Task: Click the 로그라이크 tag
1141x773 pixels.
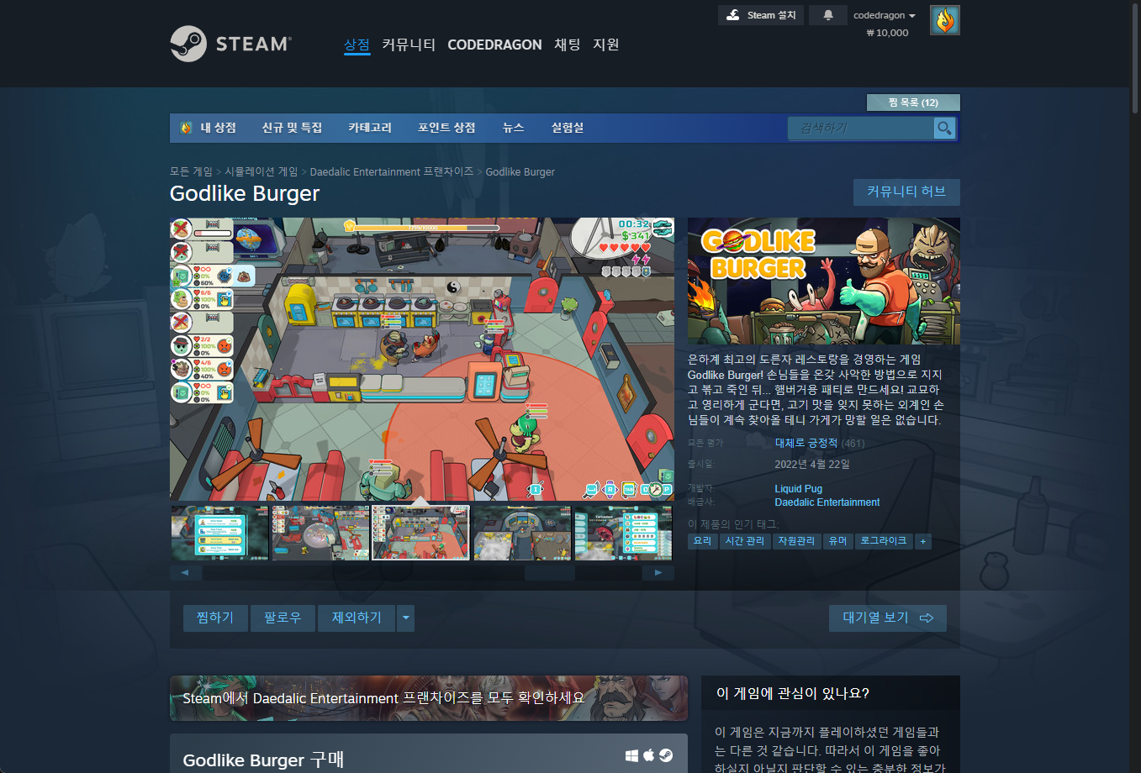Action: point(884,541)
